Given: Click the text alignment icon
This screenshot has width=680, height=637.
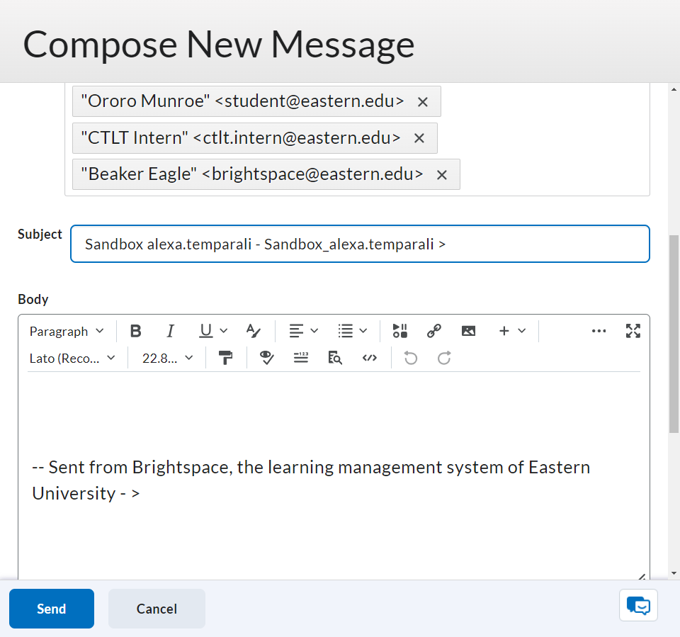Looking at the screenshot, I should [296, 331].
